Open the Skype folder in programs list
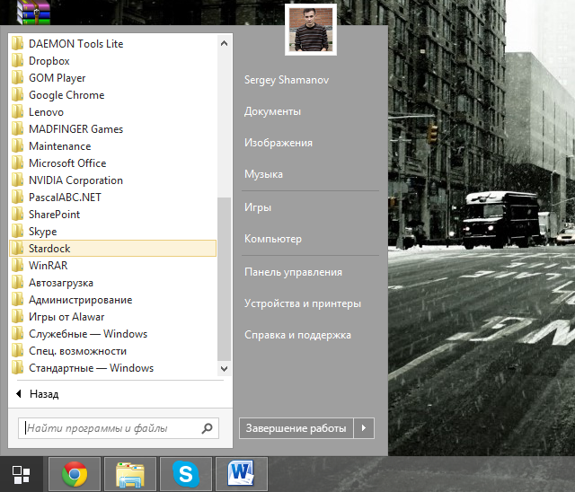This screenshot has height=492, width=575. tap(112, 231)
